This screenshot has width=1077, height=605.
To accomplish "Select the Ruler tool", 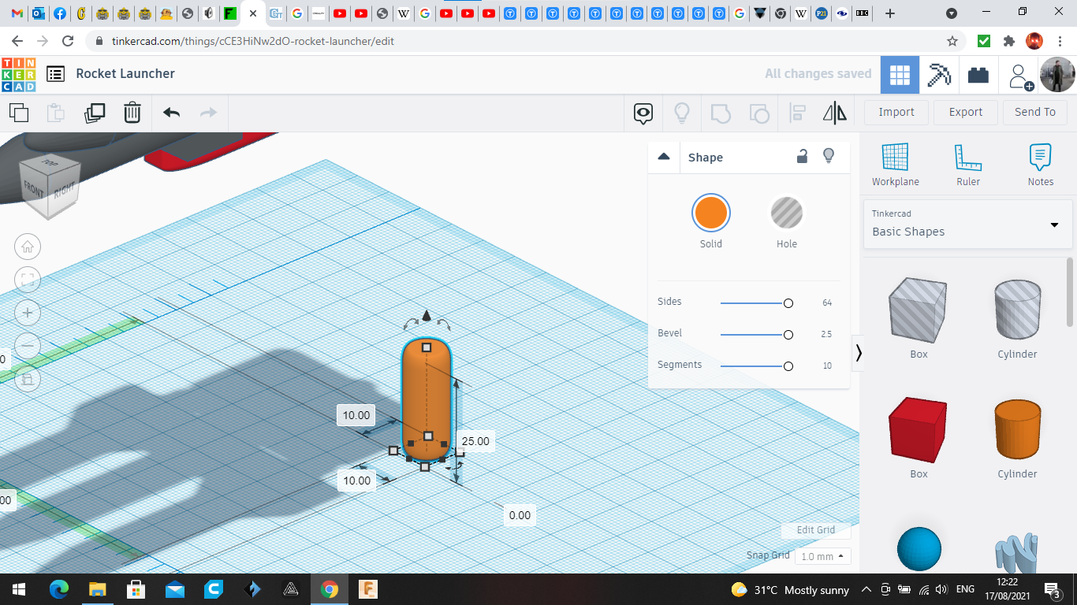I will click(967, 164).
